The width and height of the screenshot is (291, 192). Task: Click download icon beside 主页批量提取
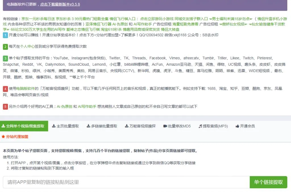[54, 126]
